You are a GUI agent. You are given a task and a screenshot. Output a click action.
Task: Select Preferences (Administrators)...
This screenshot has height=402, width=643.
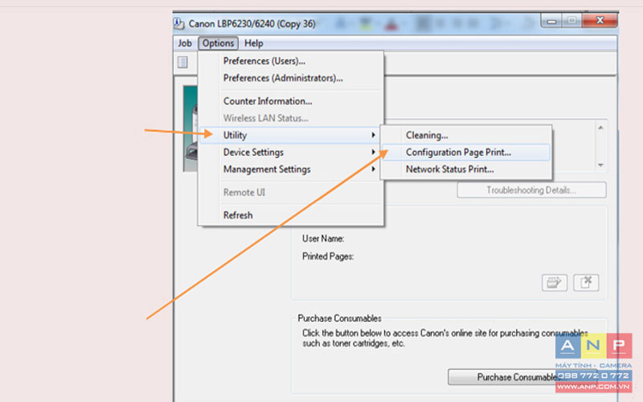pos(291,78)
